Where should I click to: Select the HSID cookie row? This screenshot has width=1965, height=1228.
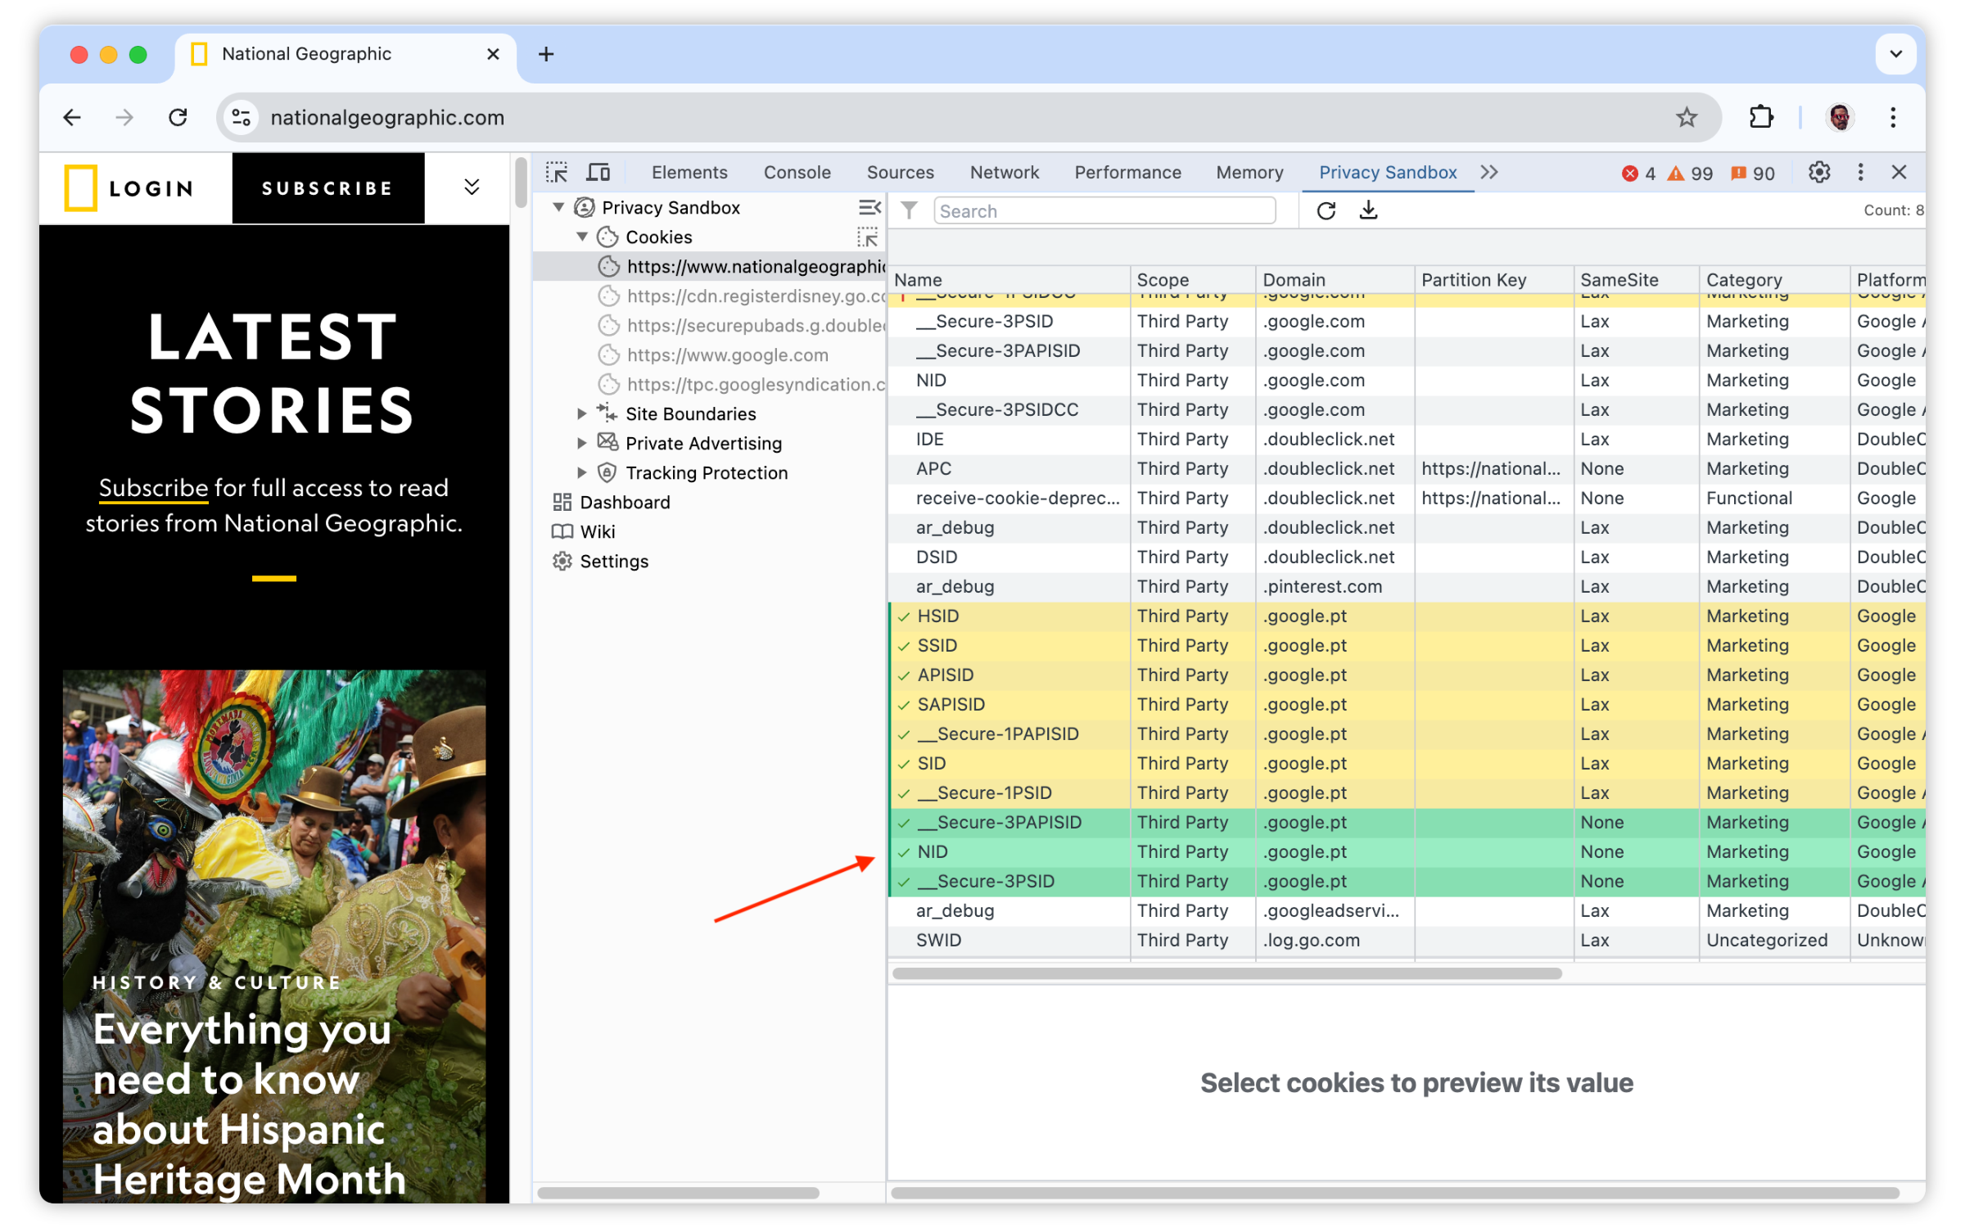click(1407, 616)
